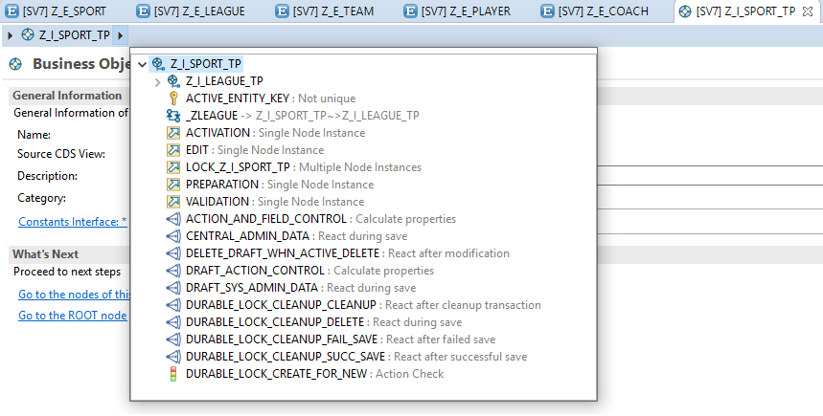This screenshot has height=416, width=823.
Task: Switch to the Z_E_SPORT editor tab
Action: coord(56,11)
